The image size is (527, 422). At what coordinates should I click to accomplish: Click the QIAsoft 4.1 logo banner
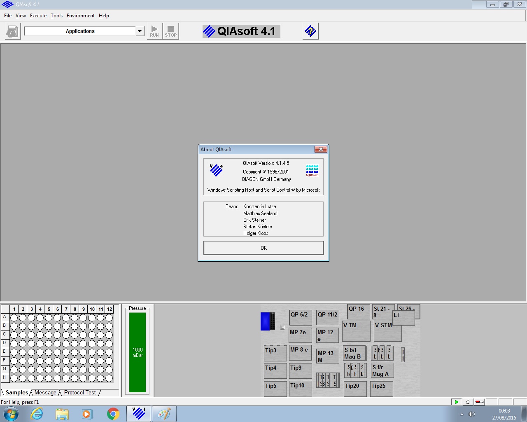(241, 31)
